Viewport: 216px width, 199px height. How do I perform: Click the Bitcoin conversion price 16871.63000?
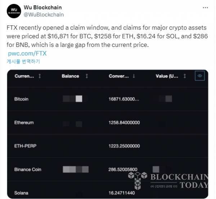[x=124, y=99]
